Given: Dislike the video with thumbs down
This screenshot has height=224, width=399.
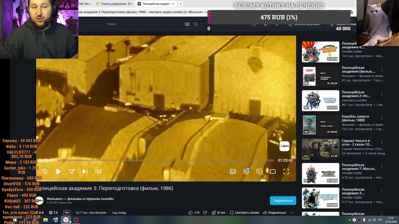Looking at the screenshot, I should click(x=205, y=212).
